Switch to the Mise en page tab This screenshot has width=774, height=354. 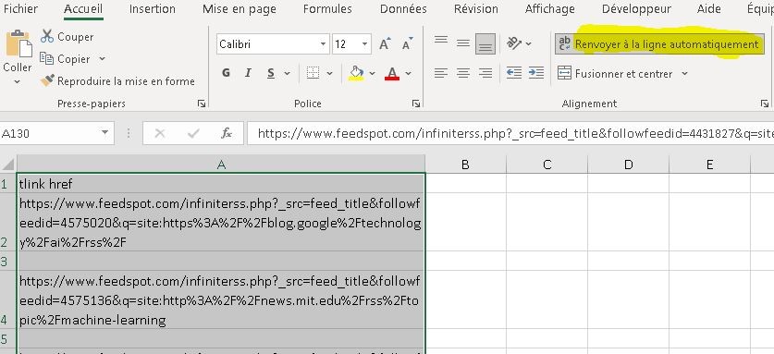point(240,9)
